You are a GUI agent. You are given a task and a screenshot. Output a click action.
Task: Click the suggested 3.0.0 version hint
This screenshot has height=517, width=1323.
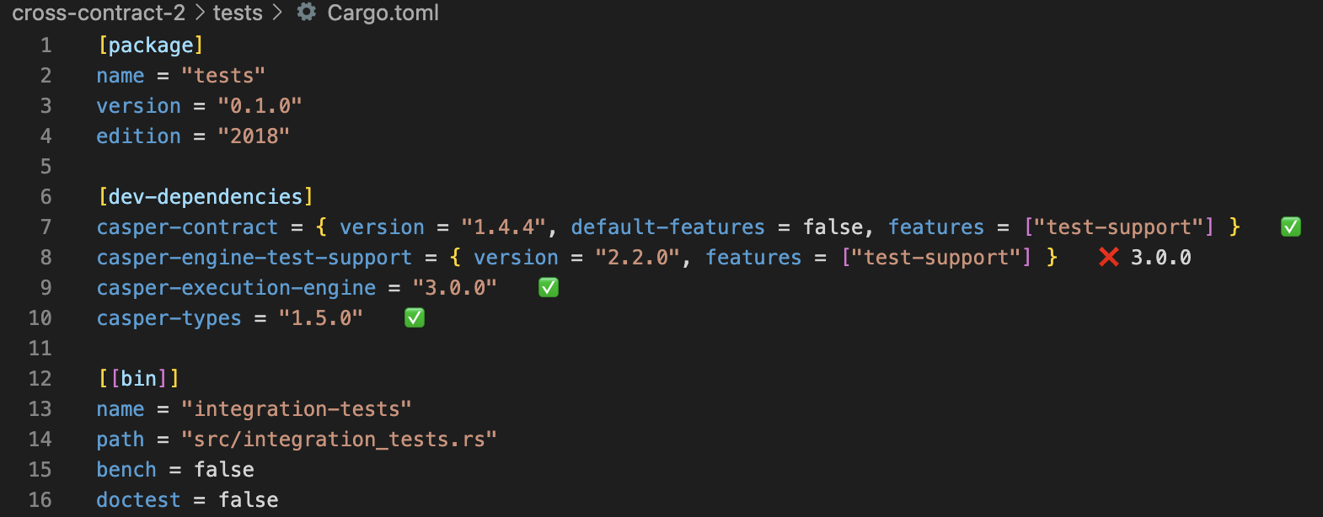click(x=1160, y=258)
